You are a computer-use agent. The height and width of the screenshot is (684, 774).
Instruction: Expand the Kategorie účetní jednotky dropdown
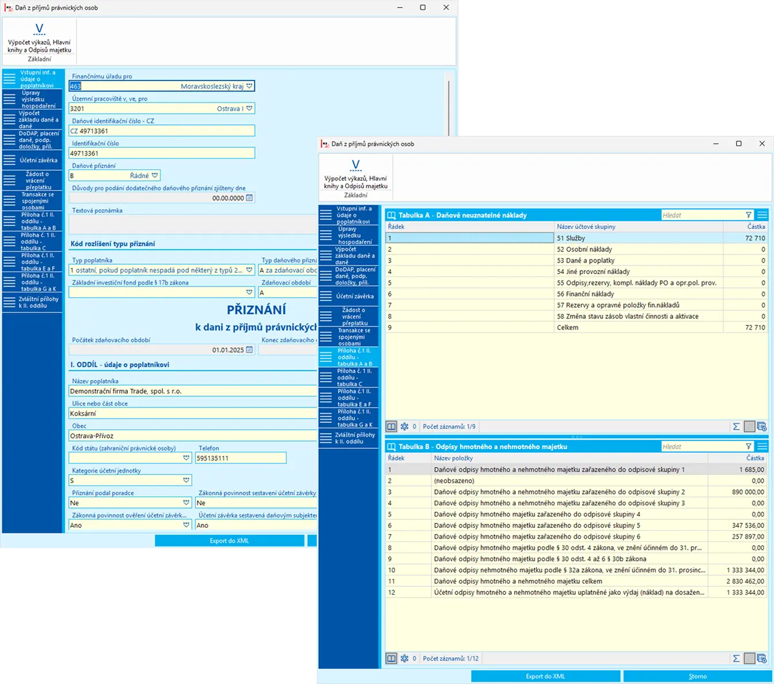coord(187,480)
